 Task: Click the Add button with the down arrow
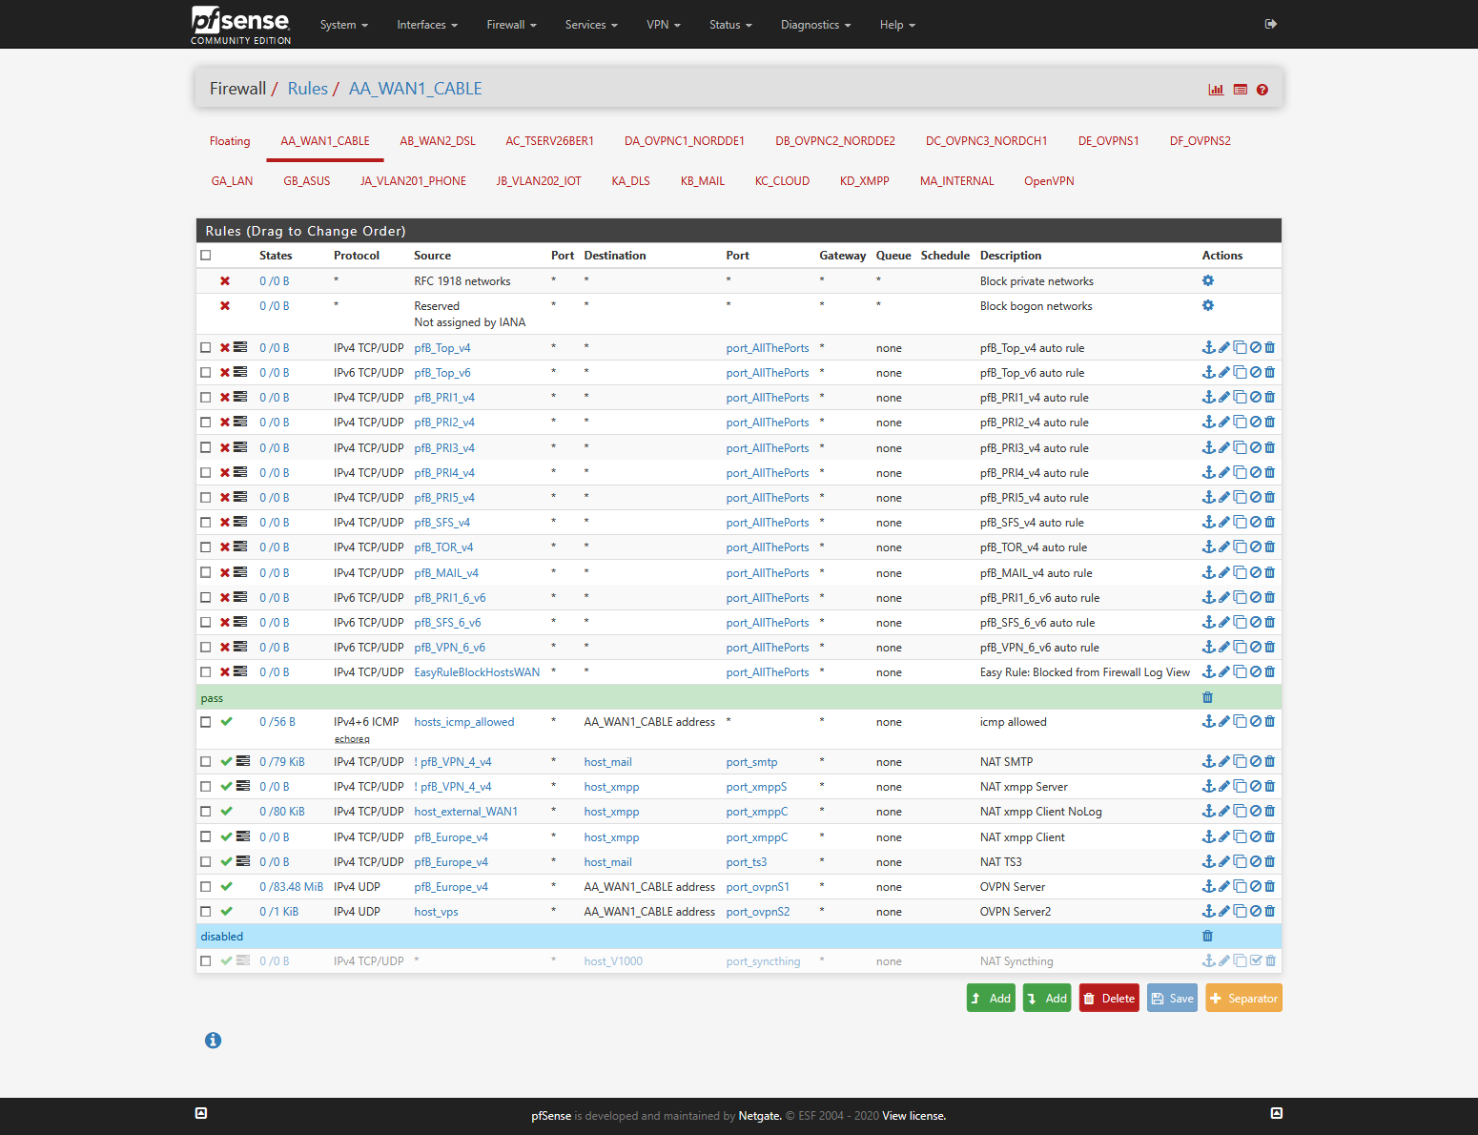point(1047,998)
